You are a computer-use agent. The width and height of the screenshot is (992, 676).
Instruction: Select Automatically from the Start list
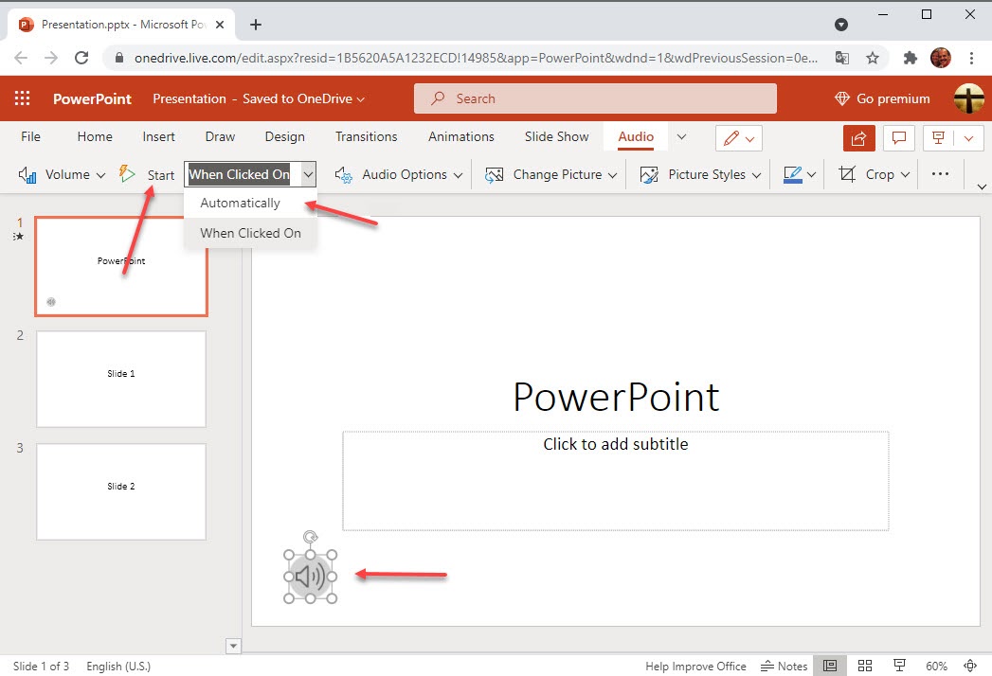pyautogui.click(x=250, y=203)
